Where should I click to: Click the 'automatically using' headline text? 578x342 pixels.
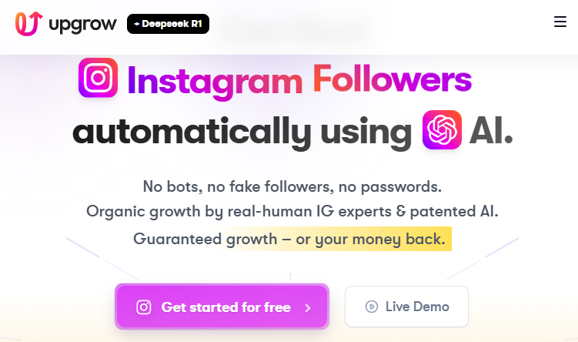242,132
